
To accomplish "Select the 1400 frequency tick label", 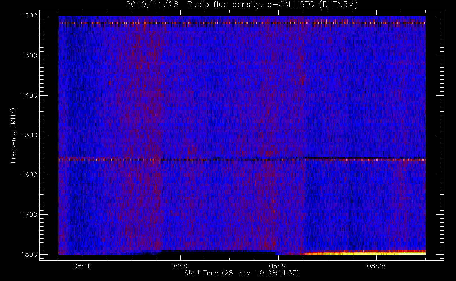I will [29, 96].
